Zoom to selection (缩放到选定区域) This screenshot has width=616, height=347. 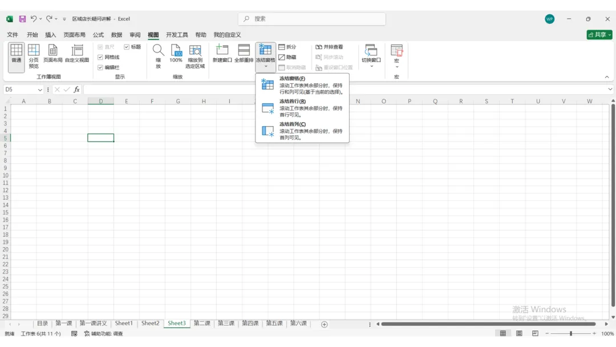click(x=195, y=56)
